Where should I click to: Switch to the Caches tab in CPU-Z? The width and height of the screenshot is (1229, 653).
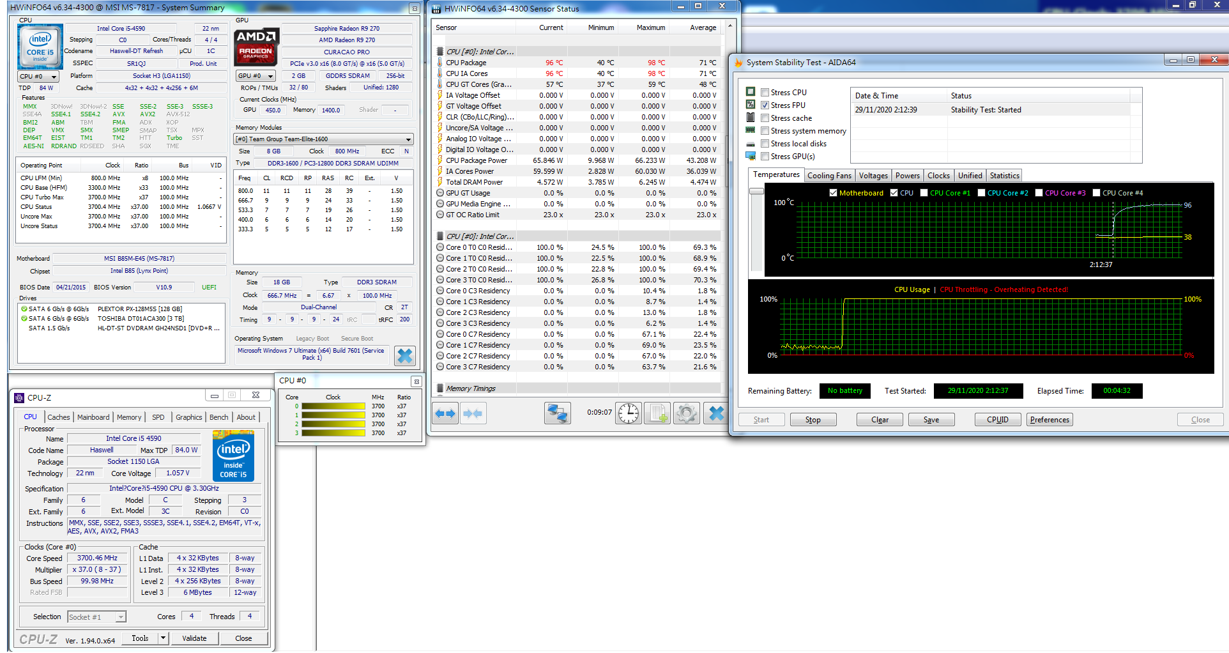click(59, 417)
